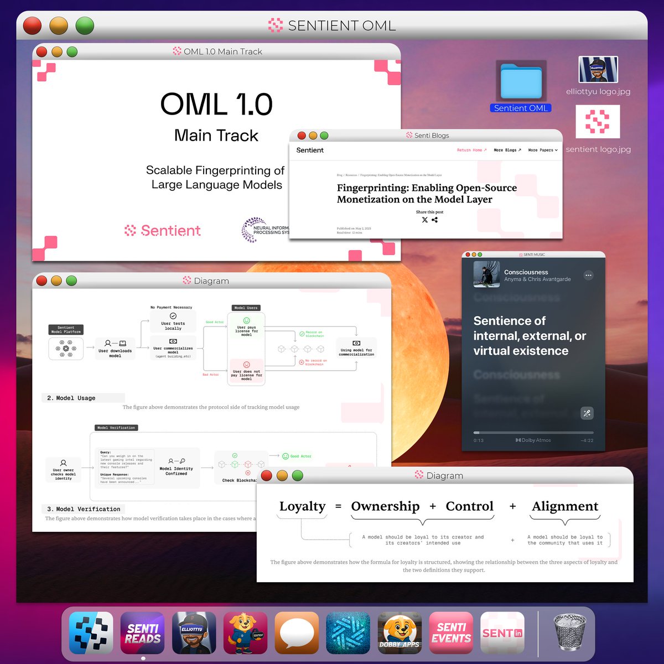
Task: Click the Dobby dog with Sentient badge dock icon
Action: coord(245,633)
